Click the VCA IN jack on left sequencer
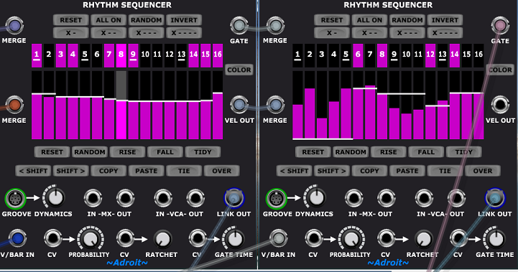The height and width of the screenshot is (272, 518). click(x=163, y=198)
